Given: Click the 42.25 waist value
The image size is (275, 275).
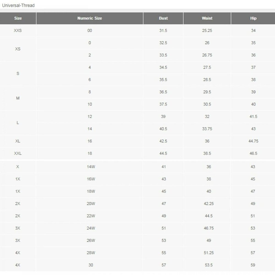Looking at the screenshot, I should coord(209,204).
